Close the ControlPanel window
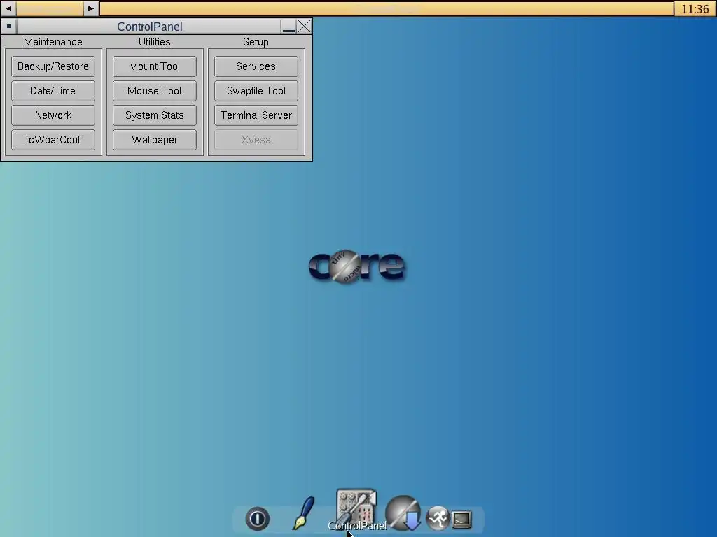 pyautogui.click(x=304, y=27)
